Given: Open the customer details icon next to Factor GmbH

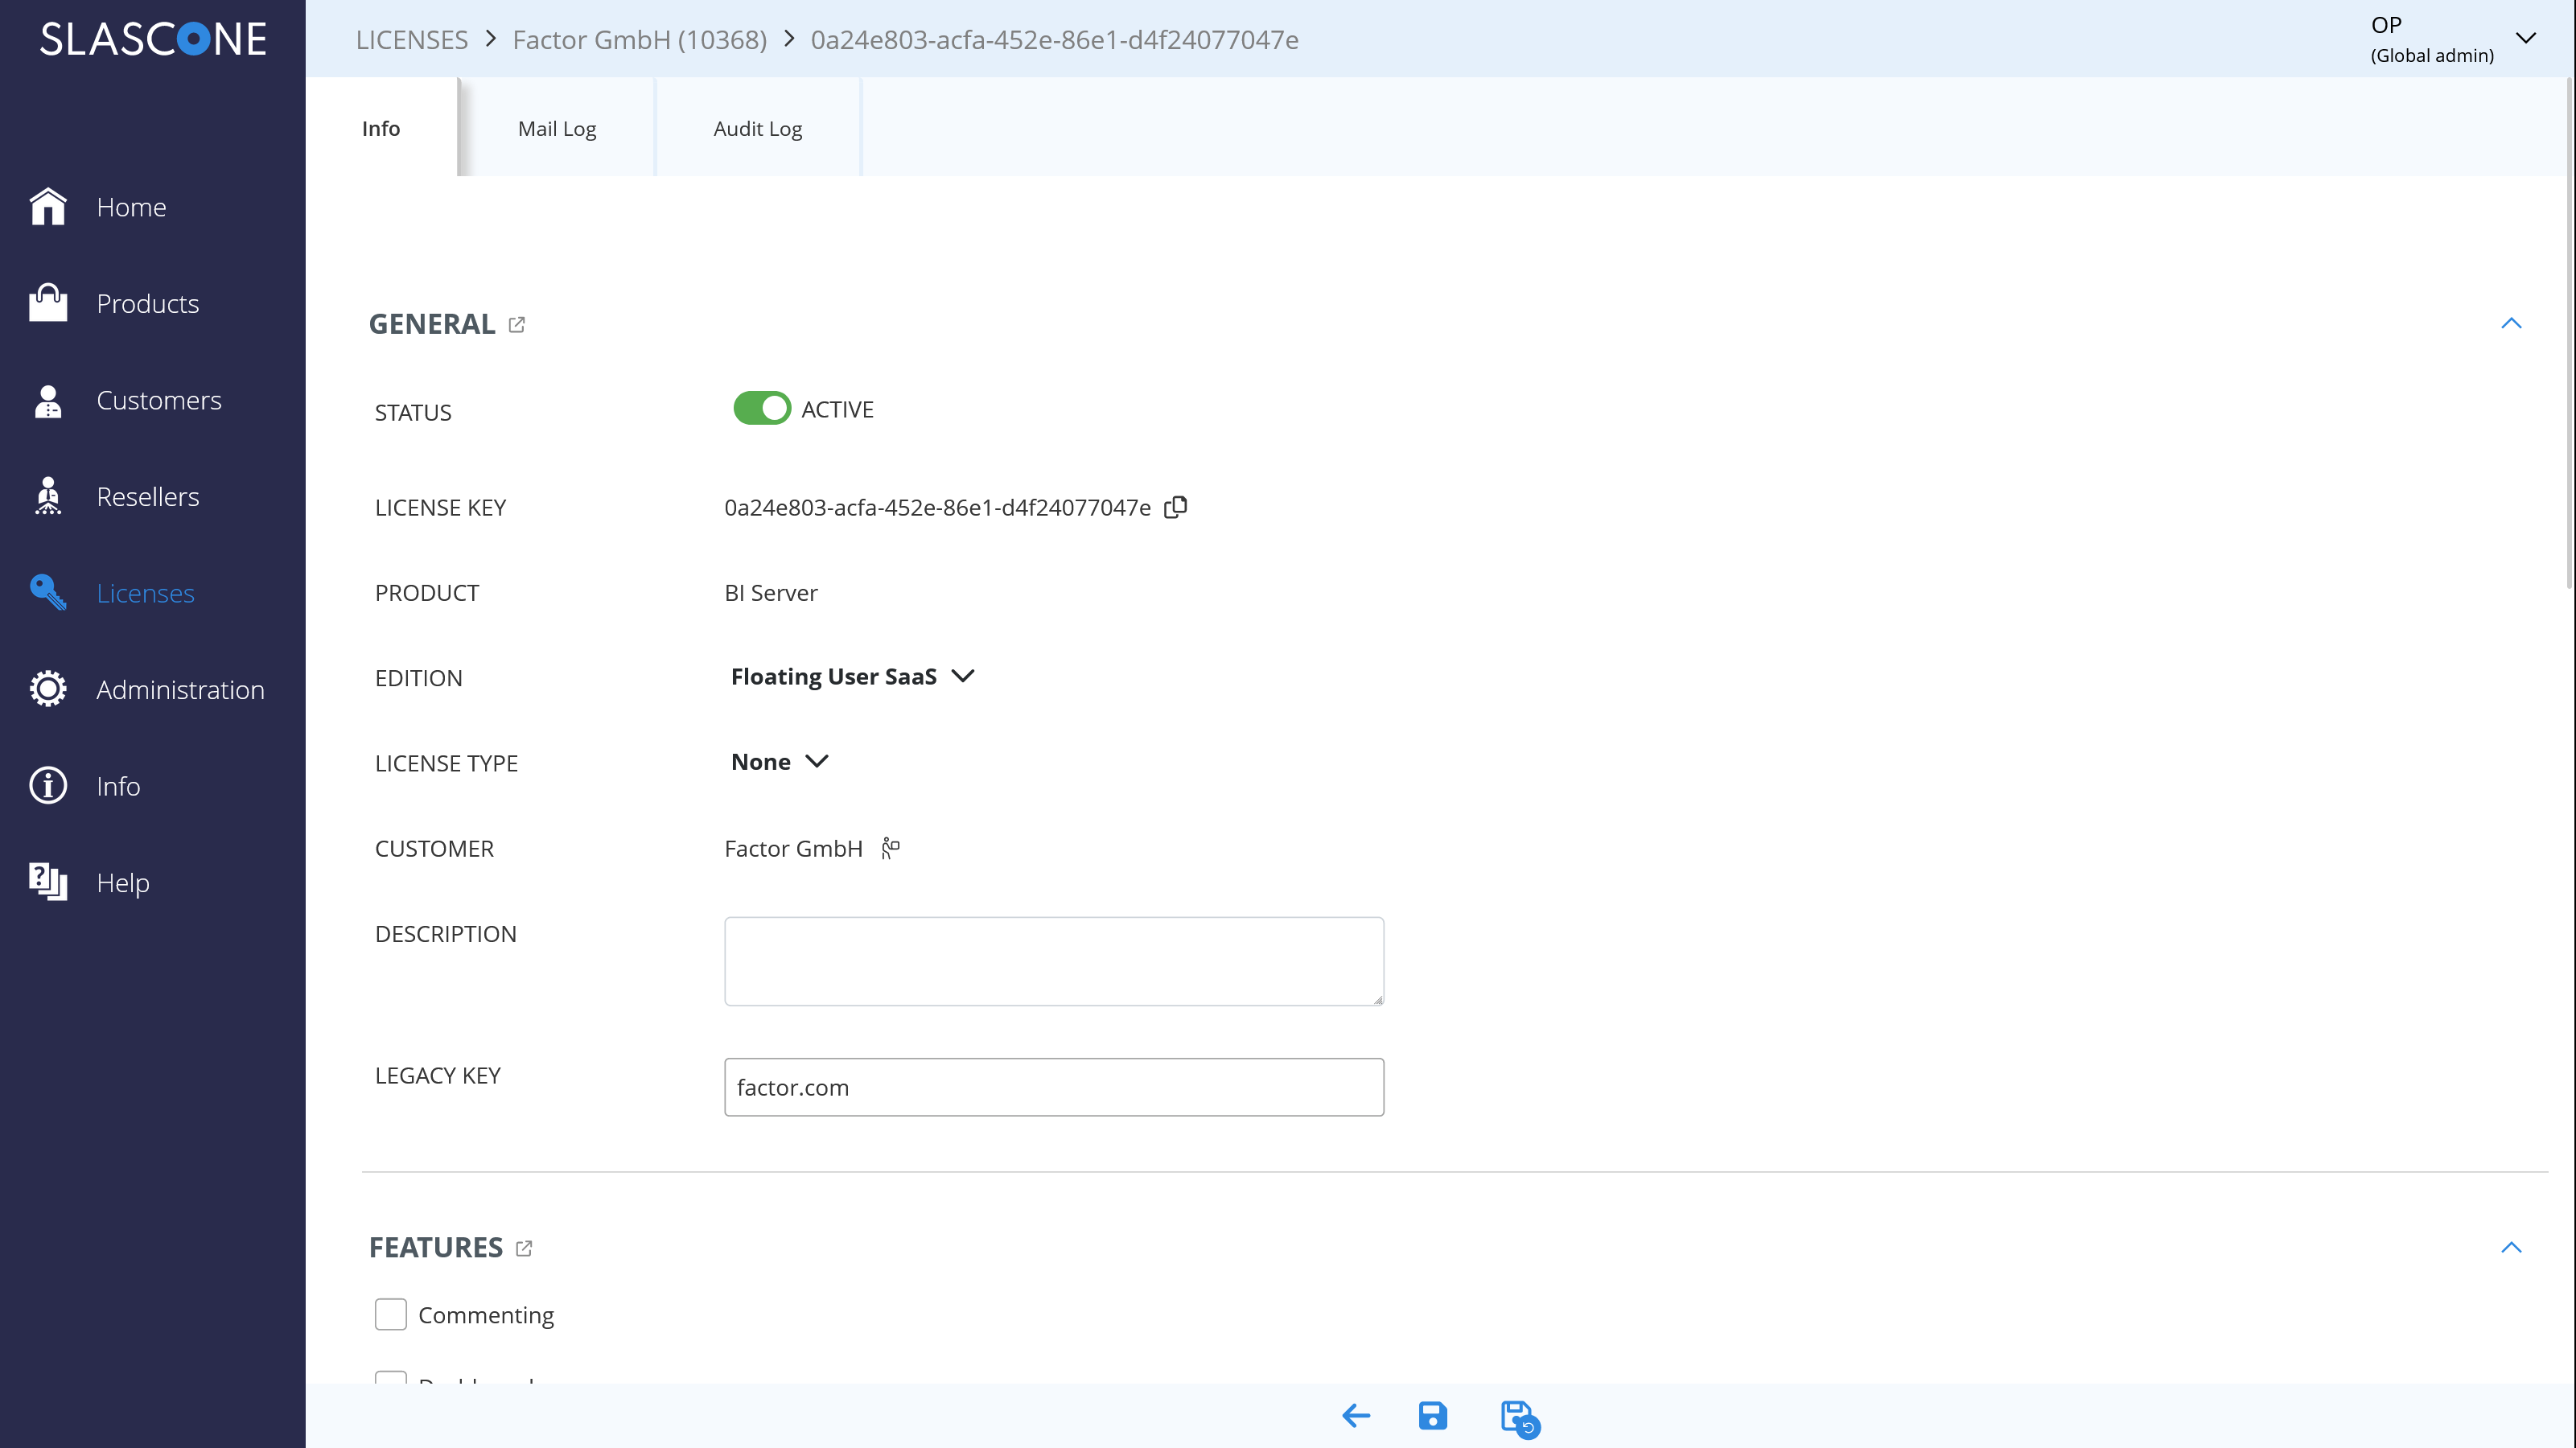Looking at the screenshot, I should coord(890,848).
